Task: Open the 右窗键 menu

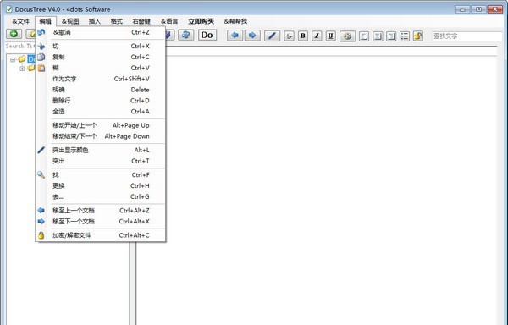Action: 141,21
